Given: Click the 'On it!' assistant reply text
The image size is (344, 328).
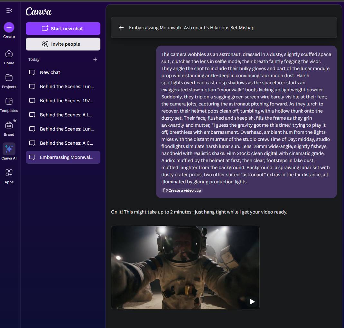Looking at the screenshot, I should [199, 212].
